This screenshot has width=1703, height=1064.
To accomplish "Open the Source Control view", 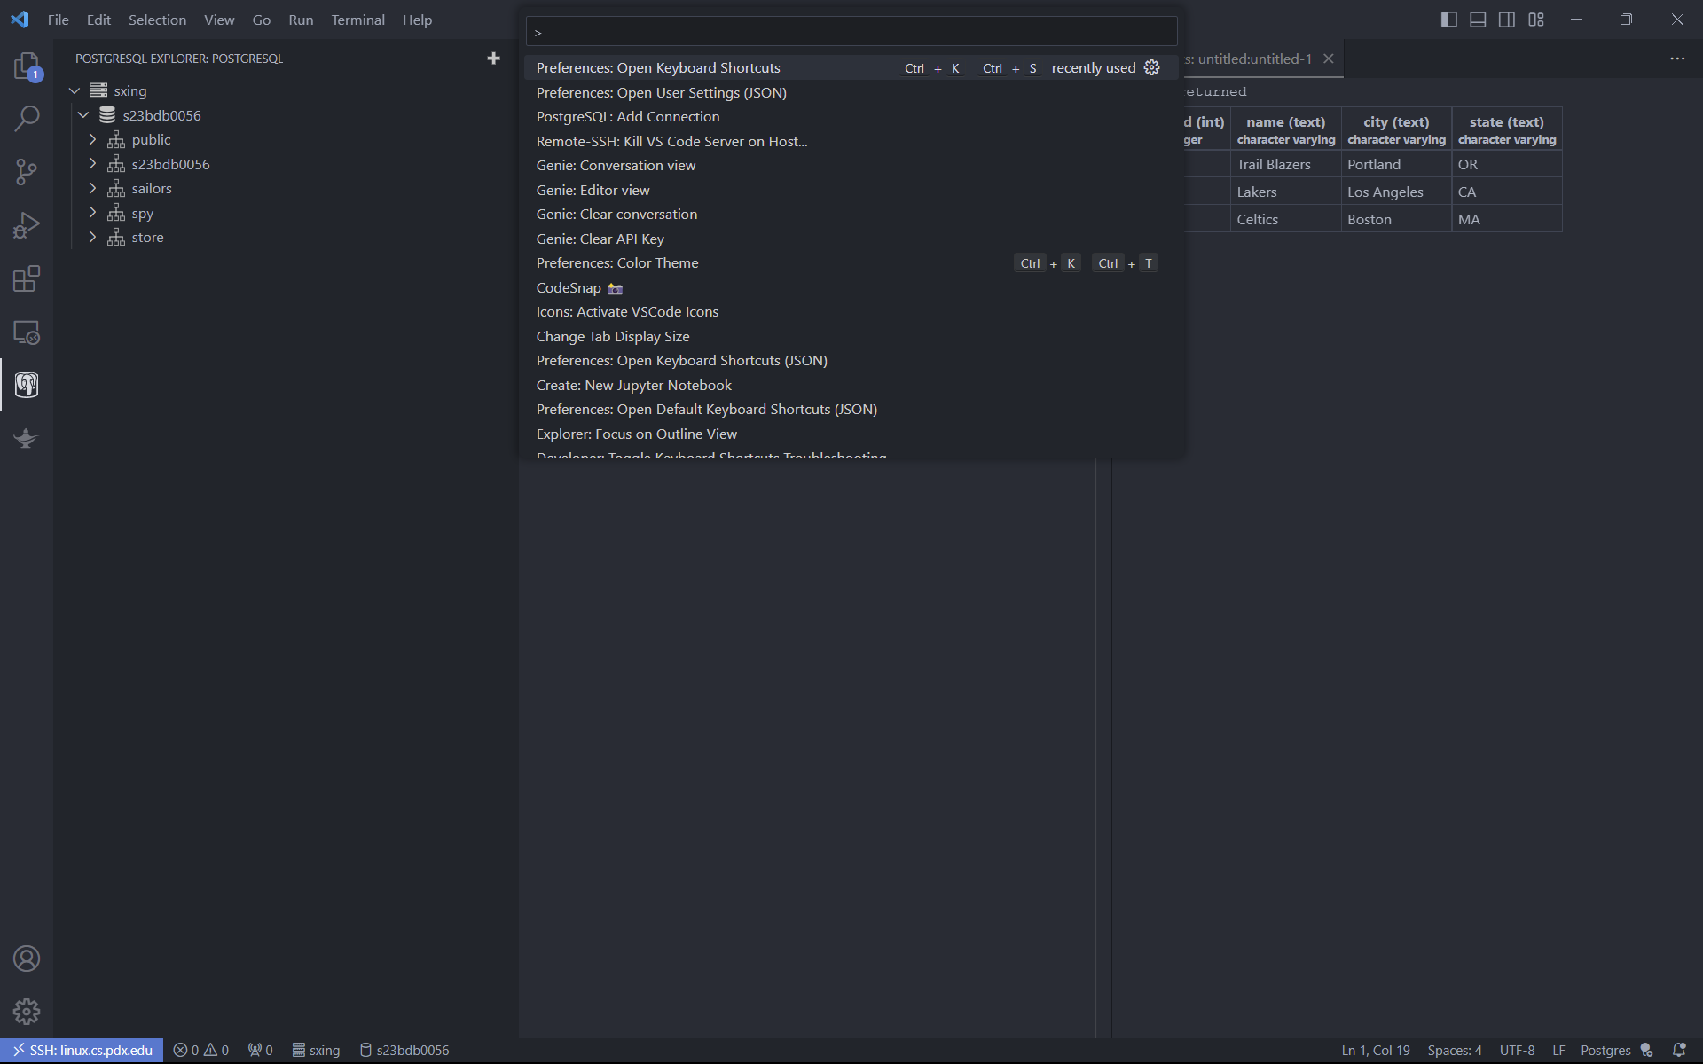I will (x=27, y=172).
